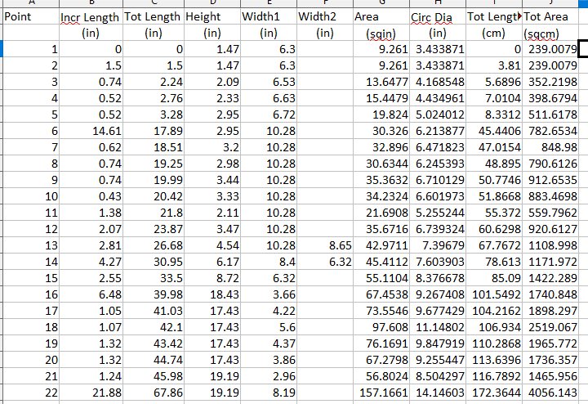
Task: Select Tot Length cell 67.86
Action: (x=154, y=393)
